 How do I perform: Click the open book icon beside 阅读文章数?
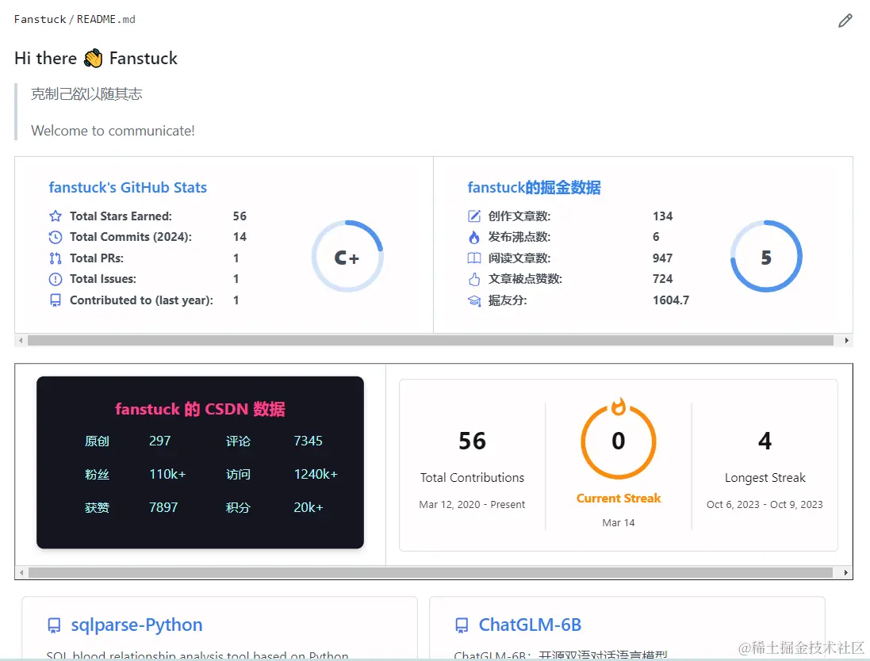473,258
